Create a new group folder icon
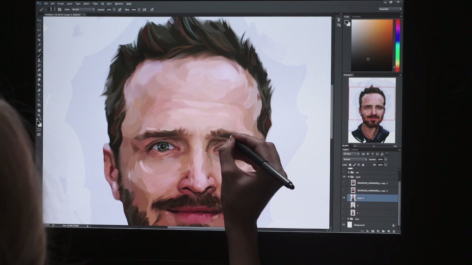472x265 pixels. click(383, 231)
